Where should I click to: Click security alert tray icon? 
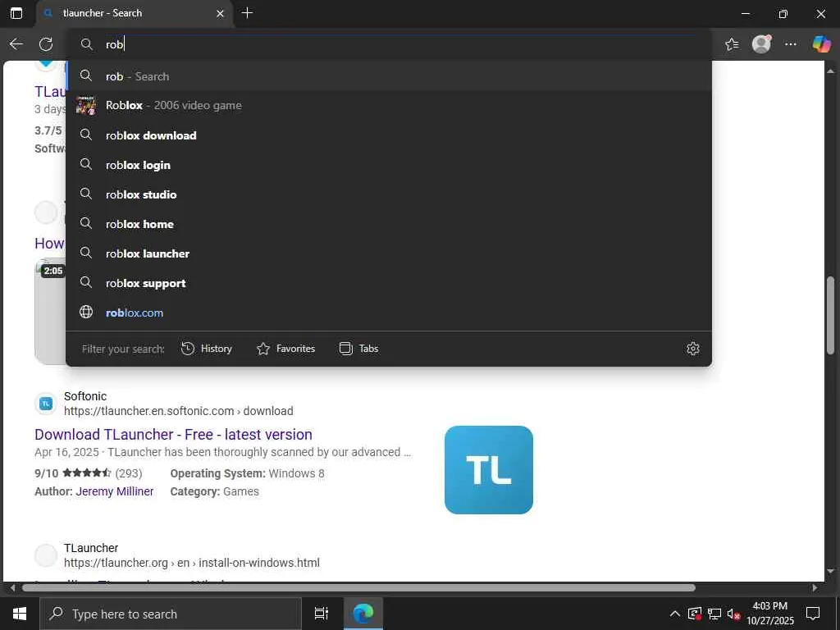695,614
